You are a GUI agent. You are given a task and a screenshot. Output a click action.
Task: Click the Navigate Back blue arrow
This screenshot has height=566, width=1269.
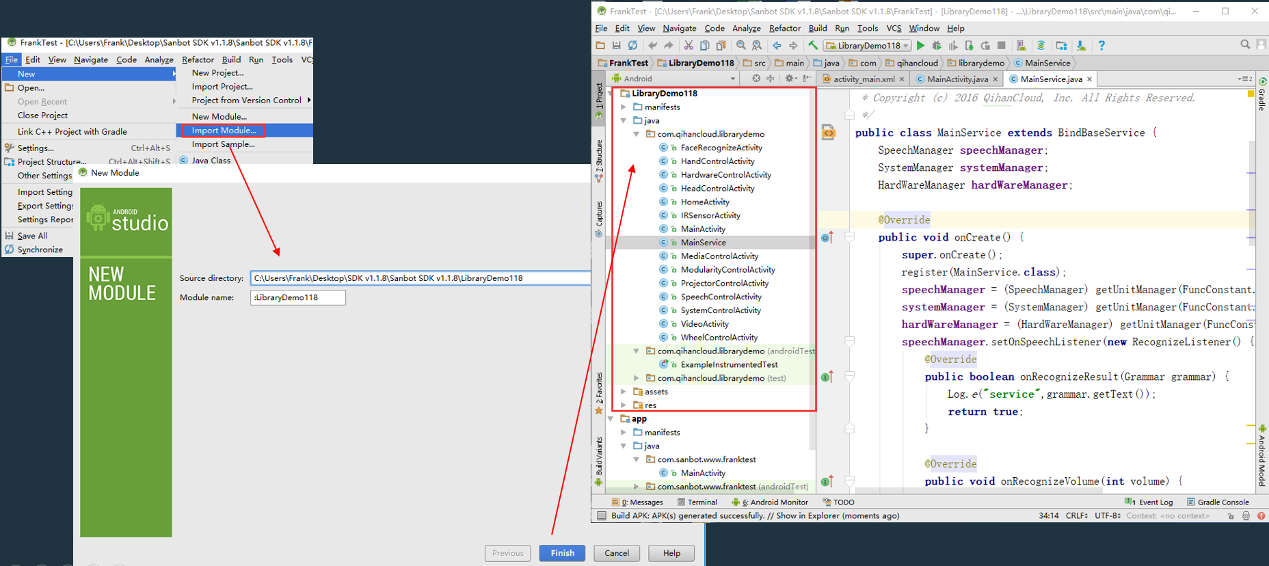pos(777,46)
